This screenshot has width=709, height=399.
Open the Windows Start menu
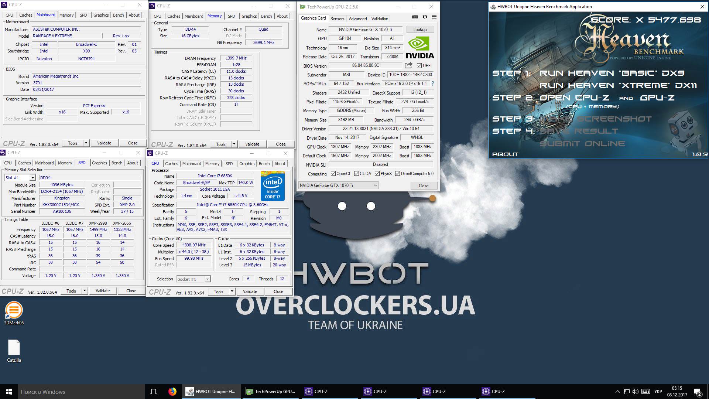pyautogui.click(x=9, y=392)
